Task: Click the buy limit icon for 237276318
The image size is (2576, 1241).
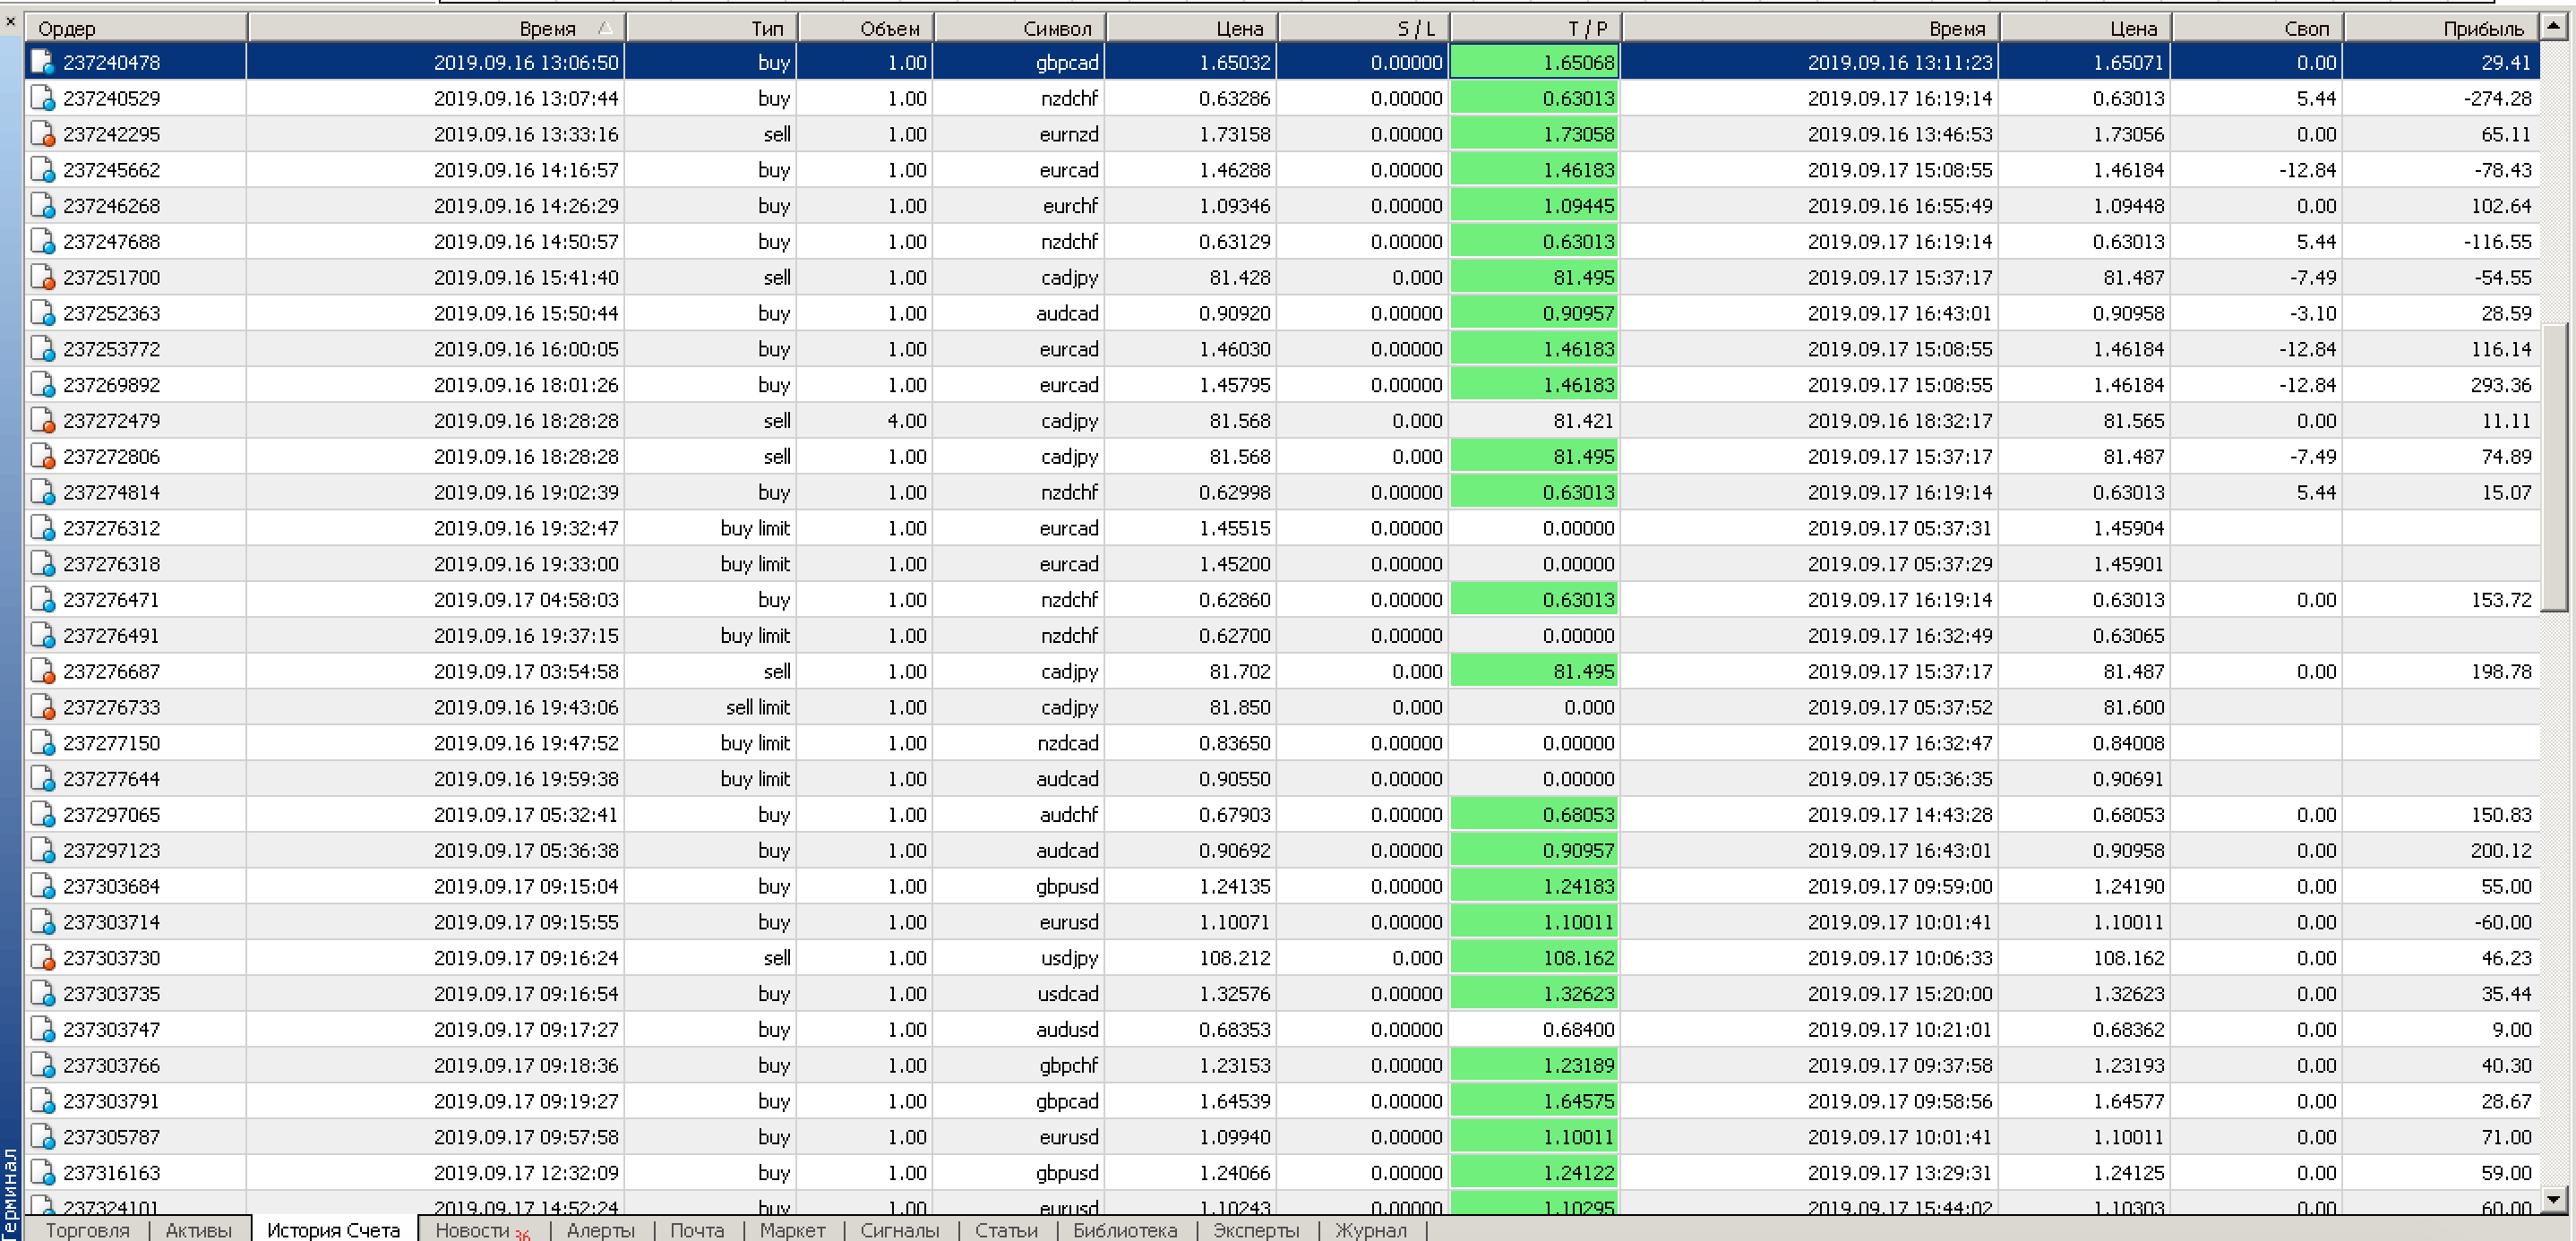Action: click(x=42, y=564)
